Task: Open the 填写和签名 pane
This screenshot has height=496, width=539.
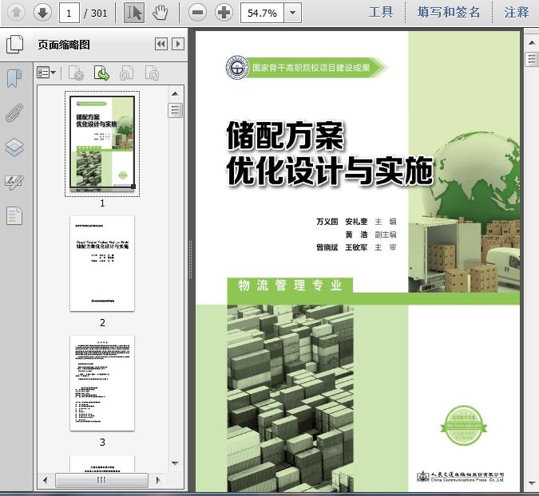Action: [450, 12]
